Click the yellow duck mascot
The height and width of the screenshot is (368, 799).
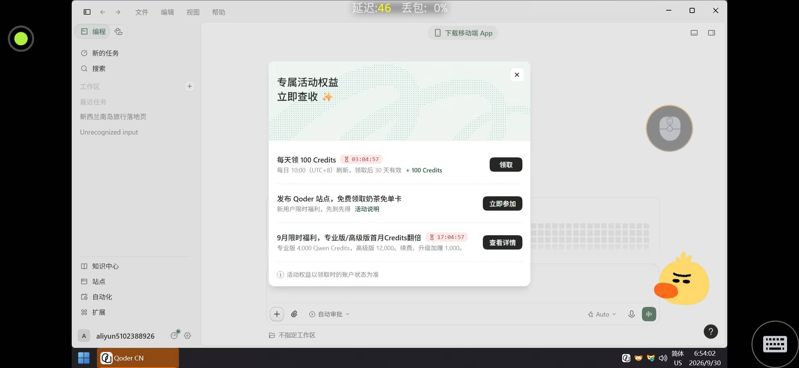tap(682, 279)
